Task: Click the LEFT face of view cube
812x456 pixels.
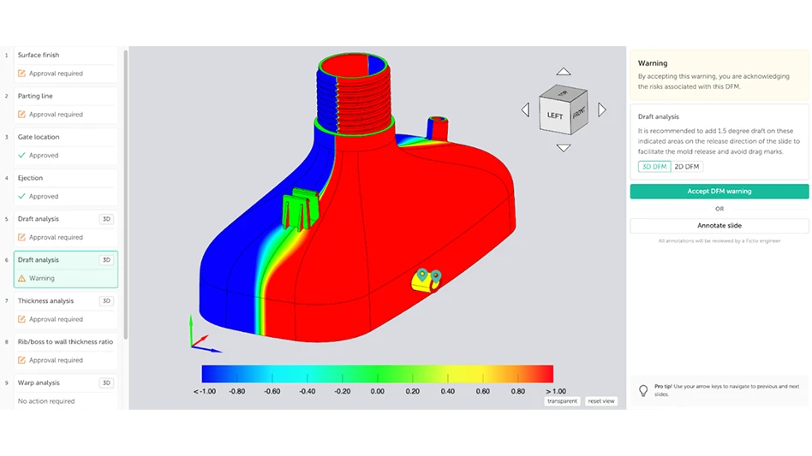Action: tap(555, 115)
